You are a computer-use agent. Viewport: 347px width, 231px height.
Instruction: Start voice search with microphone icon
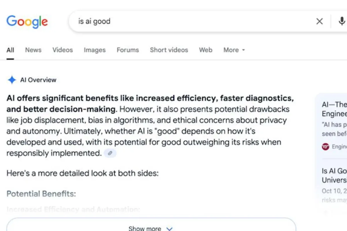[342, 21]
